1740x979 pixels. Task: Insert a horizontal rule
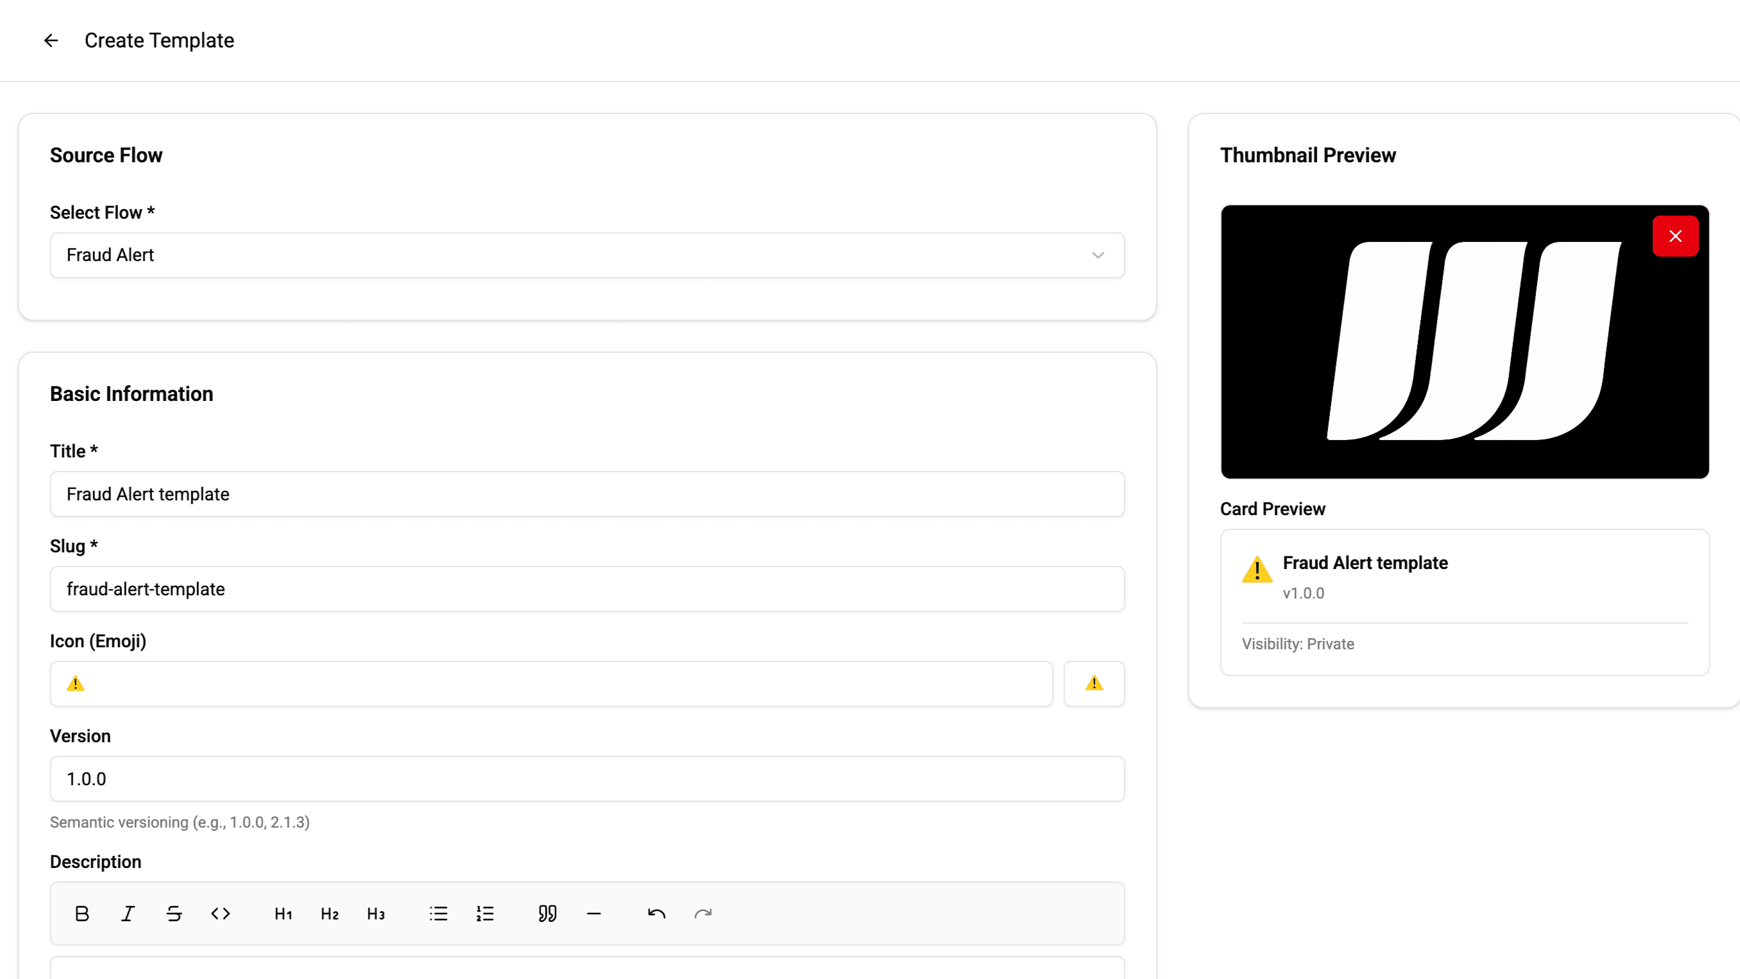pyautogui.click(x=593, y=914)
